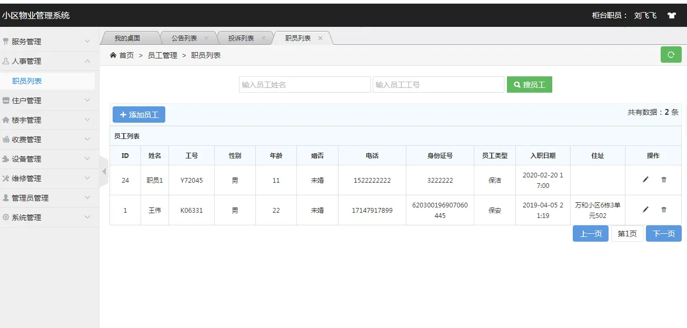Click the 首页 breadcrumb link
Screen dimensions: 687x328
pos(127,55)
